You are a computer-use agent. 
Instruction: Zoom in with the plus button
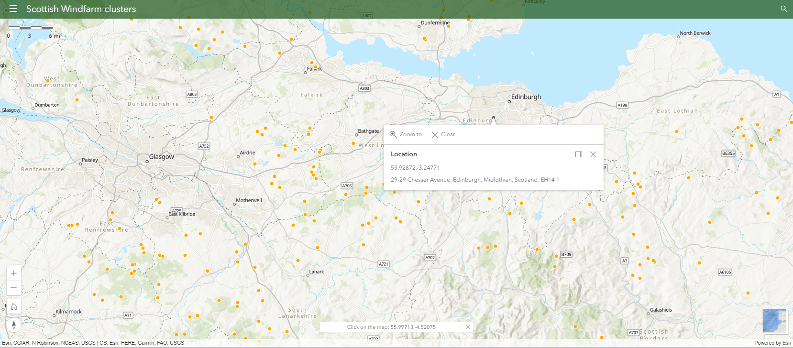[x=14, y=273]
